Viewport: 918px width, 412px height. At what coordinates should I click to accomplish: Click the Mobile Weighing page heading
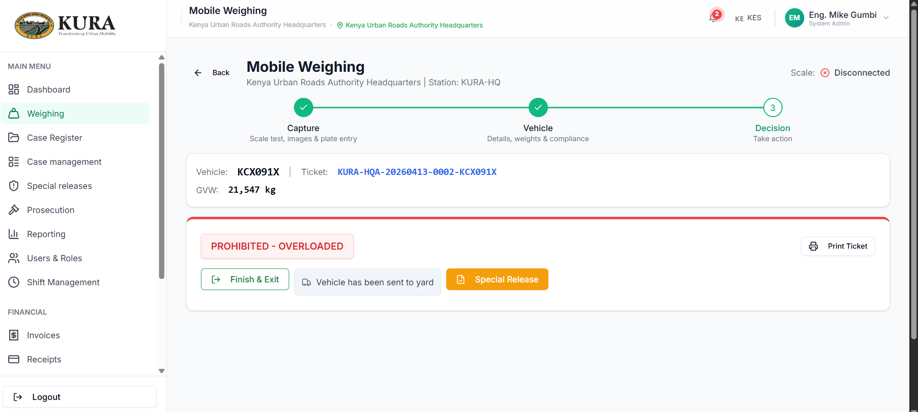click(x=306, y=66)
